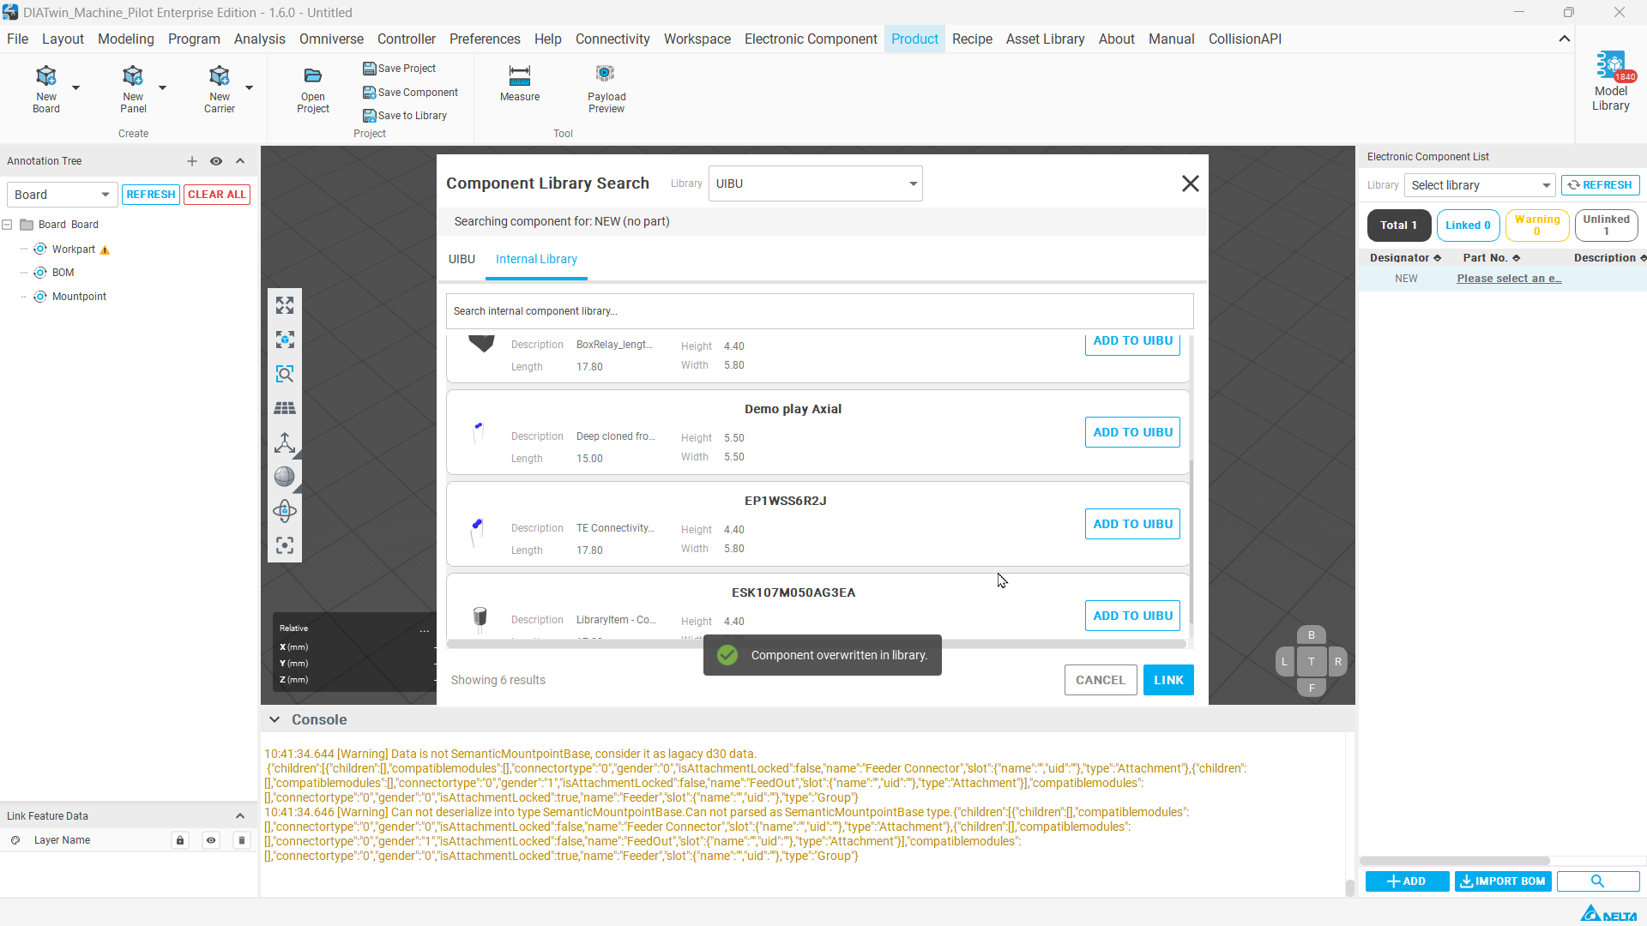The height and width of the screenshot is (926, 1647).
Task: Click the search internal component library field
Action: pos(819,311)
